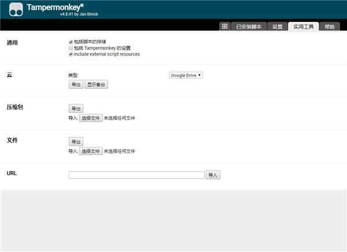
Task: Click 导出 button in the 云 section
Action: coord(75,84)
